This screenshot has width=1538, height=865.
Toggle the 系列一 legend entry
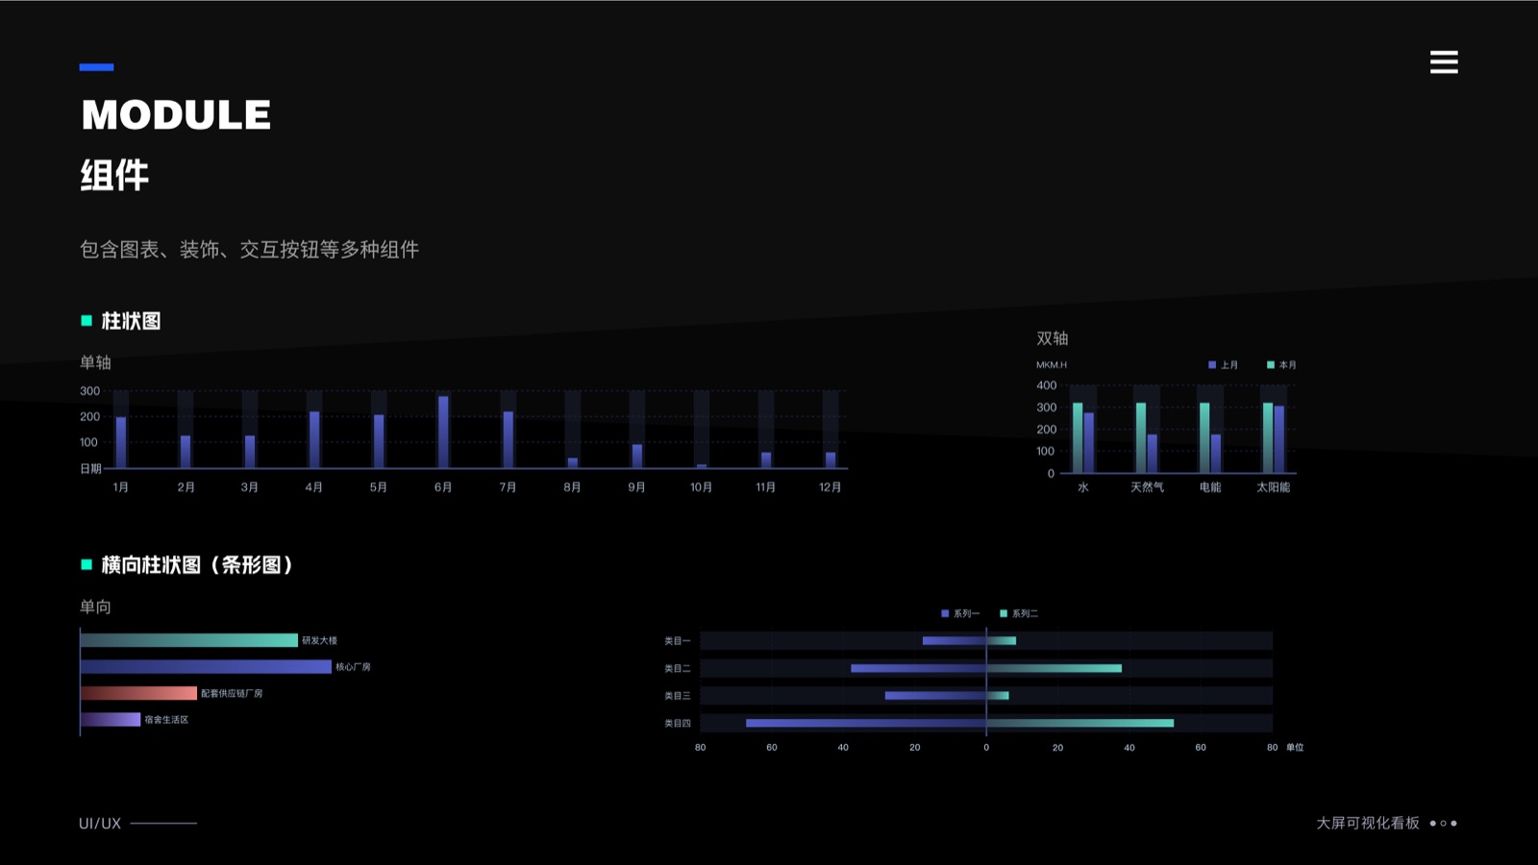point(960,613)
